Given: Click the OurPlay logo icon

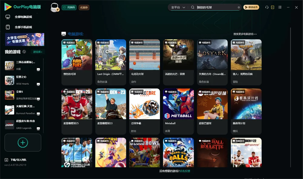Looking at the screenshot, I should tap(8, 7).
